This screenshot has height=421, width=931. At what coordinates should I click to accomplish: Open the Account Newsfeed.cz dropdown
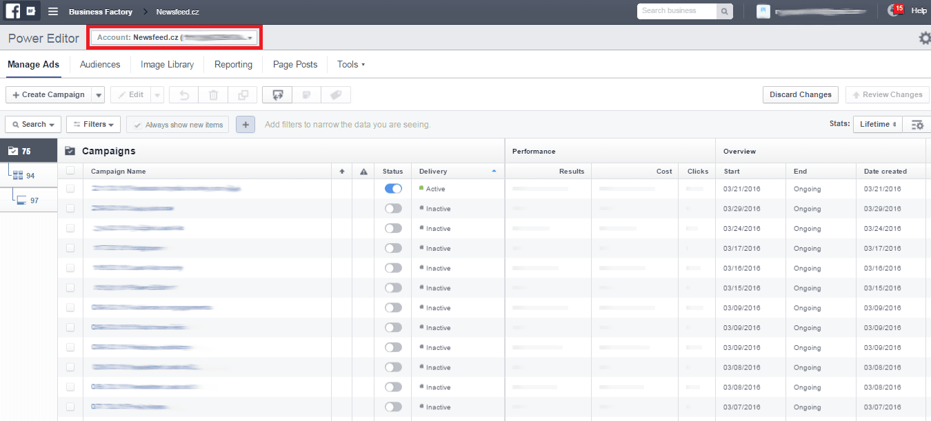[x=174, y=37]
